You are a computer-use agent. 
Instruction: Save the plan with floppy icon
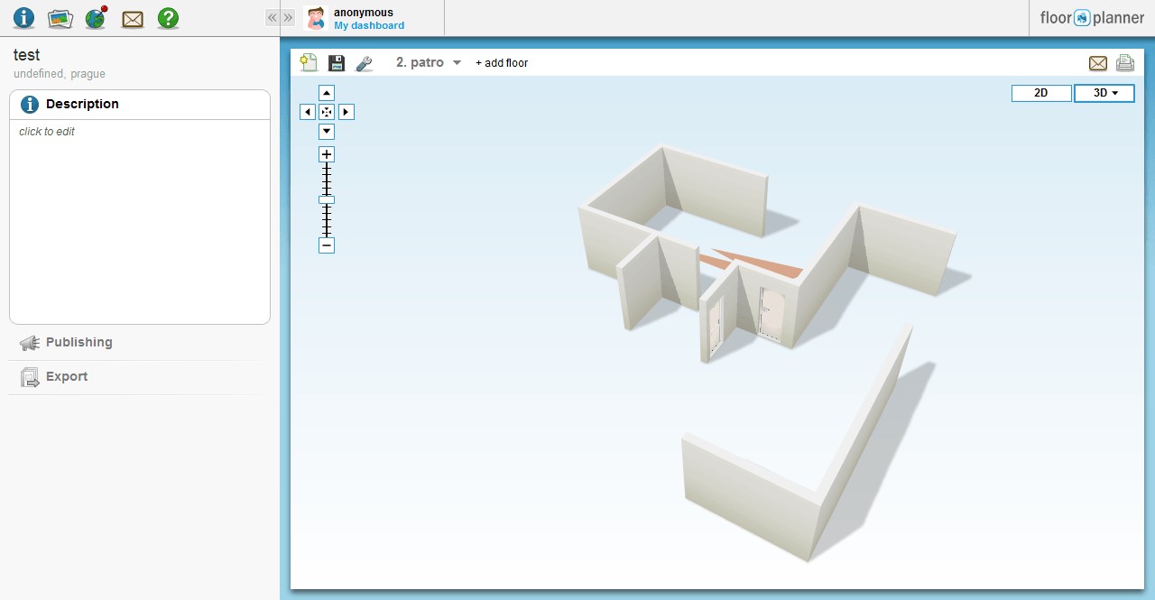coord(337,63)
